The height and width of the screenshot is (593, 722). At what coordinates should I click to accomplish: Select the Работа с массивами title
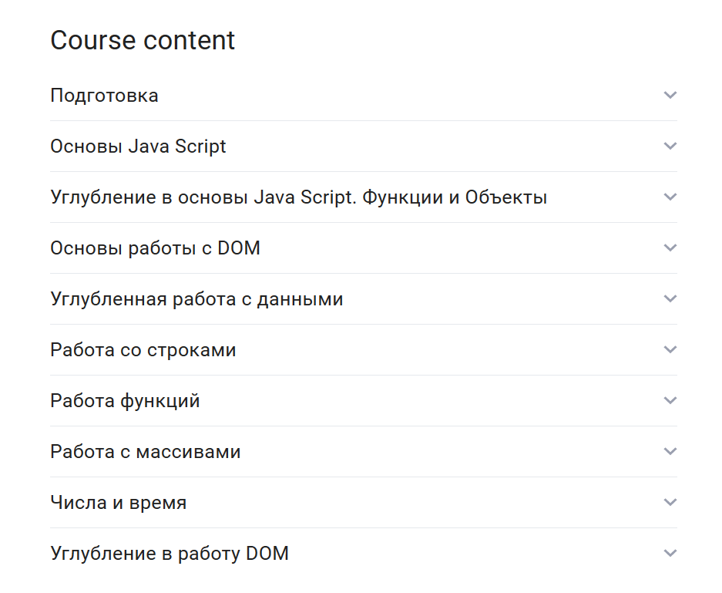click(145, 452)
